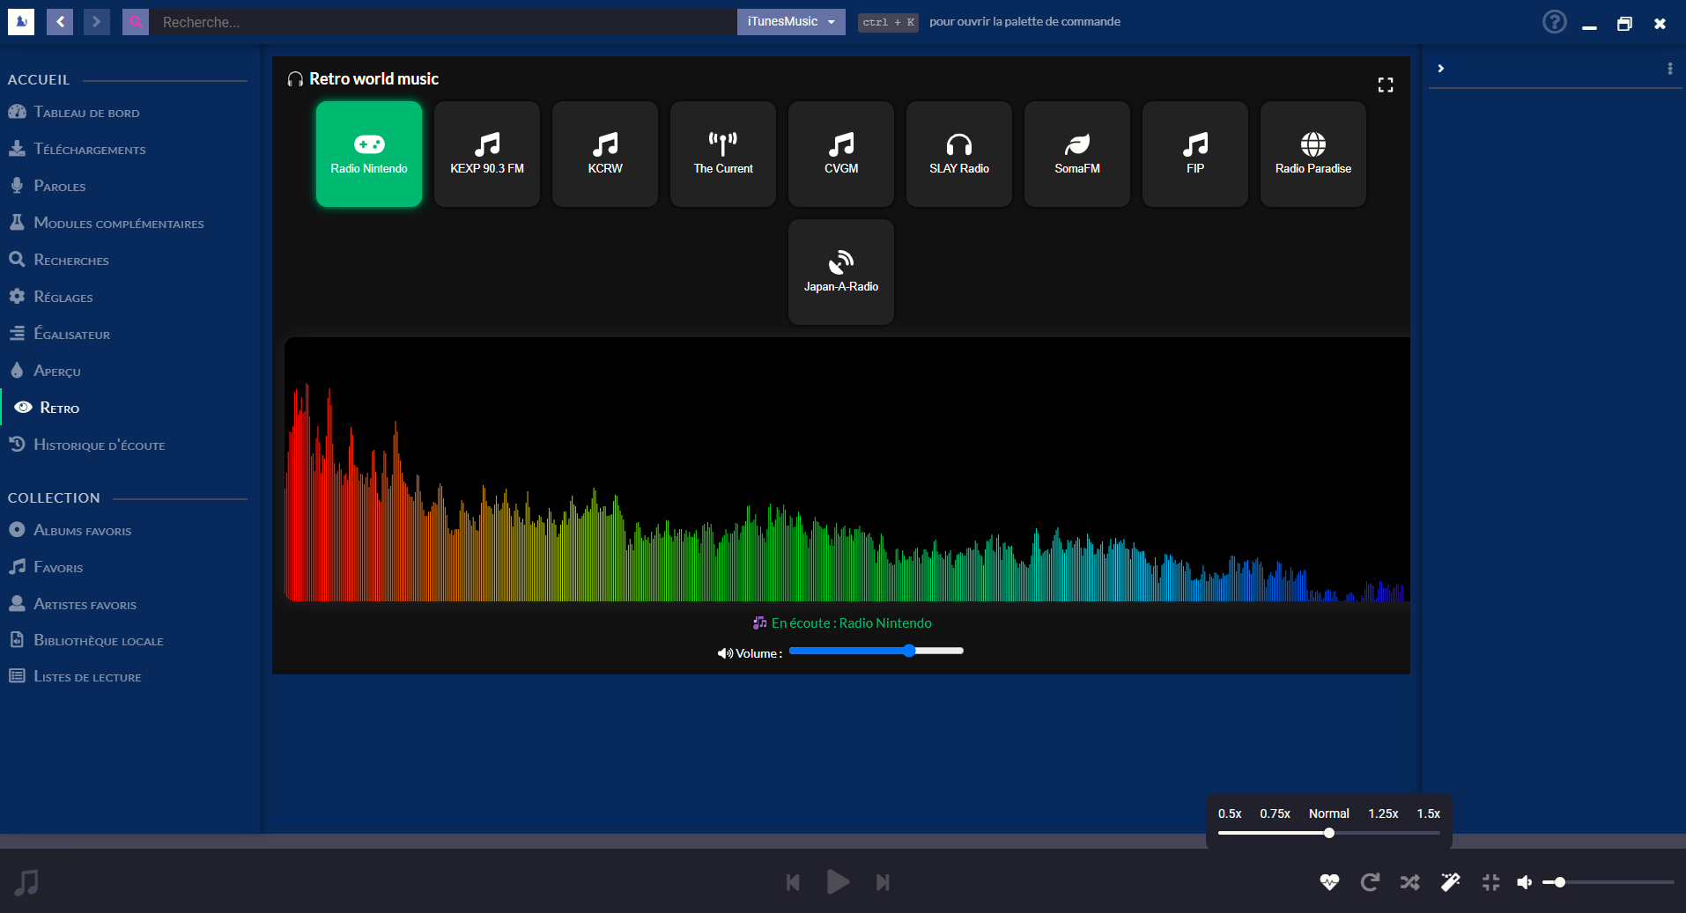Select the Japan-A-Radio station
This screenshot has width=1686, height=913.
(x=841, y=272)
